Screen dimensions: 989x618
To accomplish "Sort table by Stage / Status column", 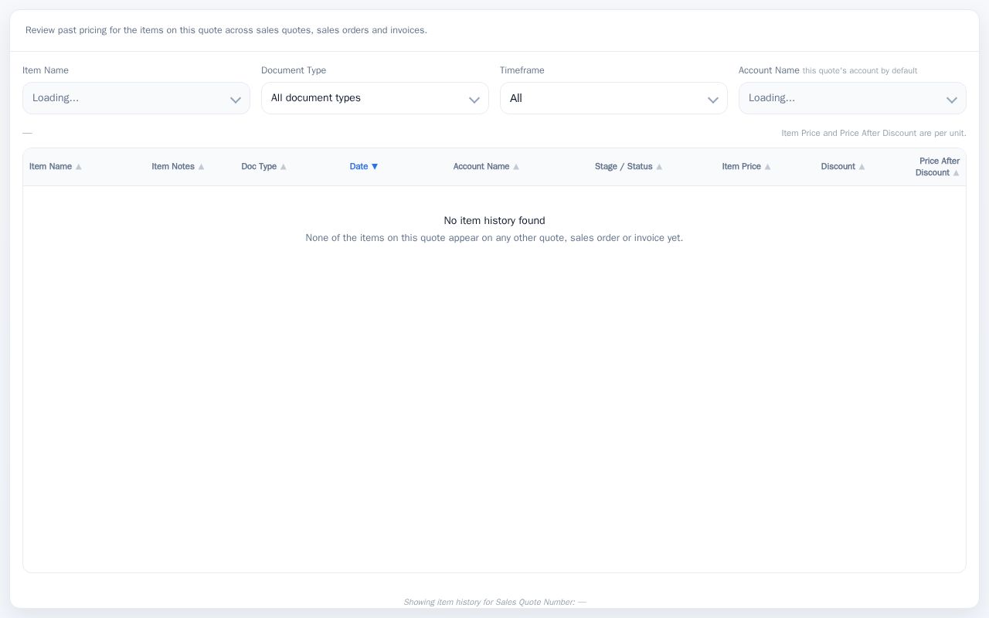I will click(628, 167).
